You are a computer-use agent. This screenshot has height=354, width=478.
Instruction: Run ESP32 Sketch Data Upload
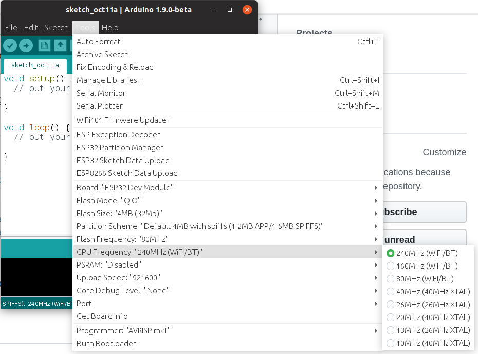click(228, 160)
